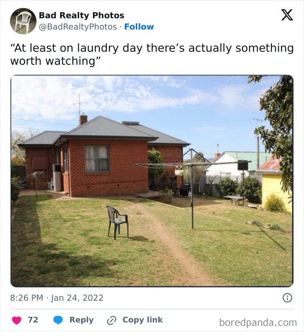Click the boredpanda.com watermark
The image size is (304, 332).
click(x=258, y=322)
